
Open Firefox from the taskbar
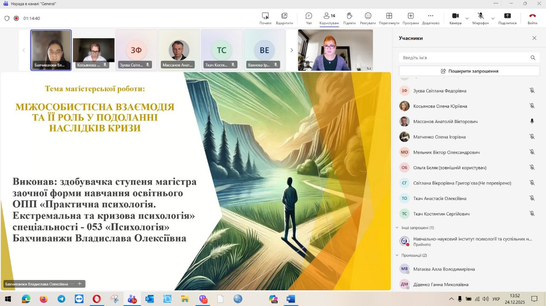pos(44,299)
